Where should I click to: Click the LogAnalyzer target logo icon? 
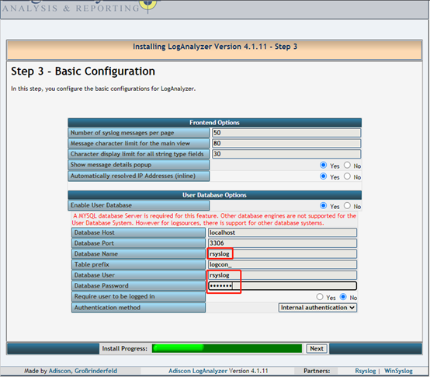tap(148, 5)
